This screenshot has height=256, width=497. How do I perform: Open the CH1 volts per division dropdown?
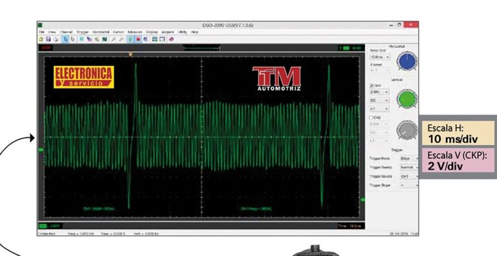click(x=379, y=92)
